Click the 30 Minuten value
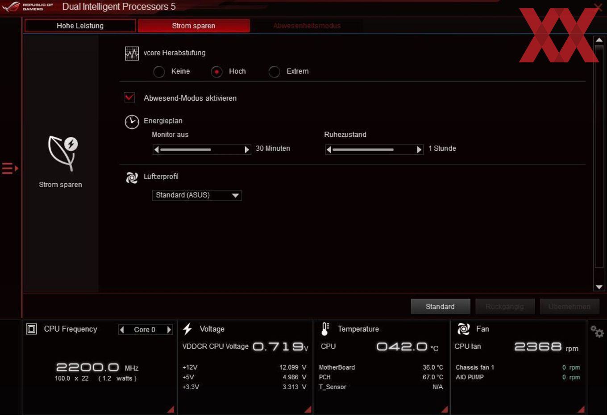Screen dimensions: 607x415 click(273, 148)
